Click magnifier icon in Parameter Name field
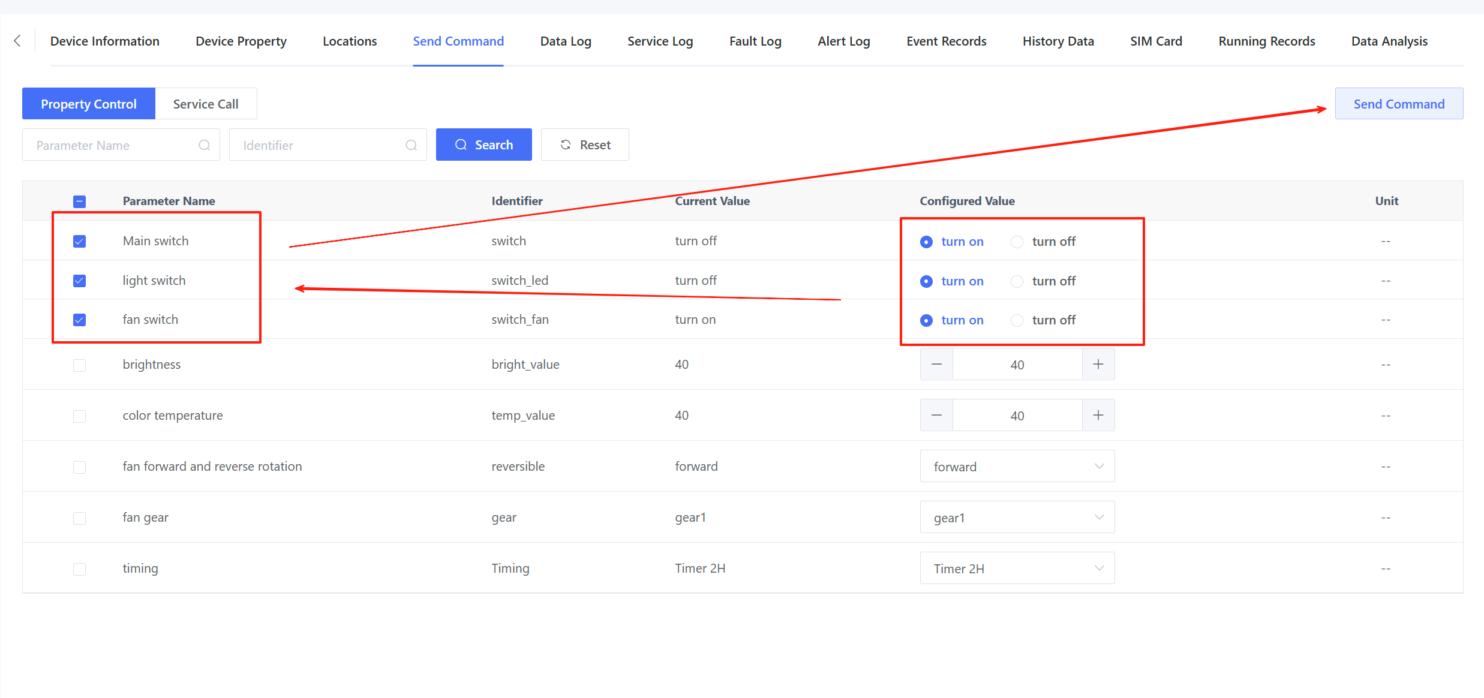Image resolution: width=1484 pixels, height=698 pixels. pos(204,145)
